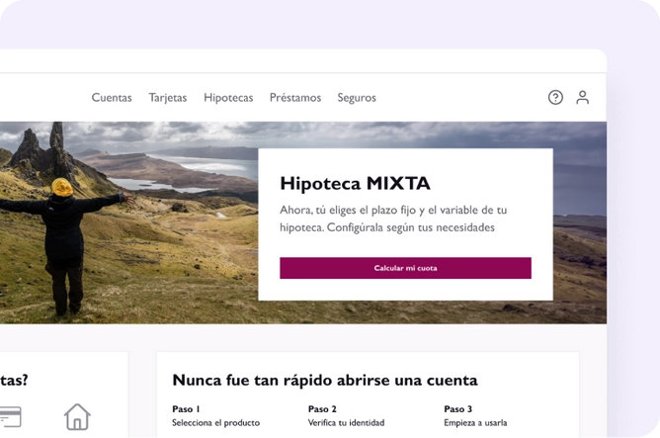Click the Calcular mi cuota button

tap(405, 268)
